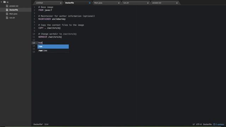The image size is (226, 127).
Task: Switch to the Main.java tab
Action: click(x=98, y=3)
